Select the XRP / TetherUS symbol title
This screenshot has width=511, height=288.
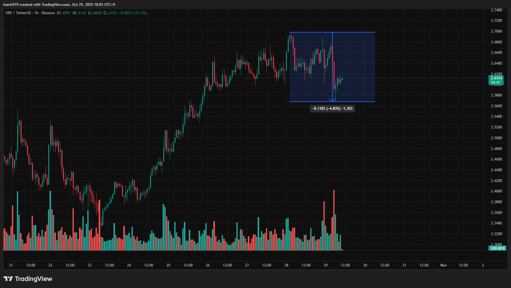[x=18, y=13]
